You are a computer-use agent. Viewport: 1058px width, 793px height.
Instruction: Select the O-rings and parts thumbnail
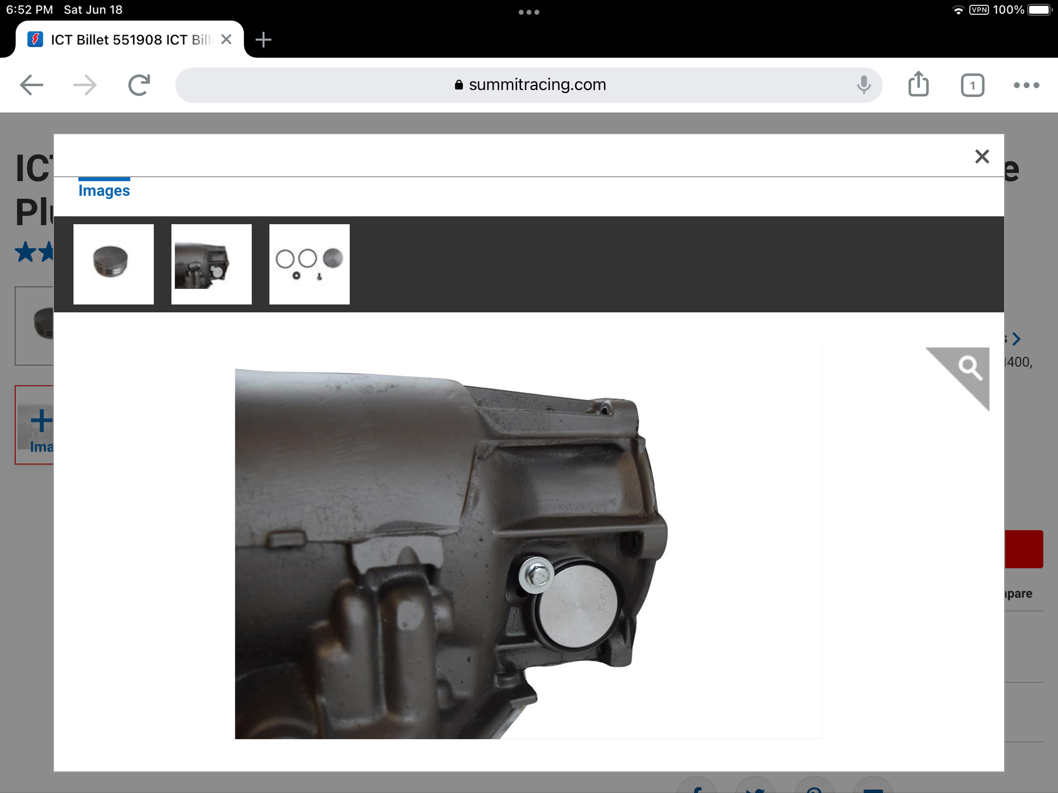pos(309,264)
